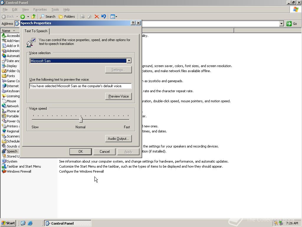
Task: Click the Back navigation arrow icon
Action: click(x=4, y=17)
